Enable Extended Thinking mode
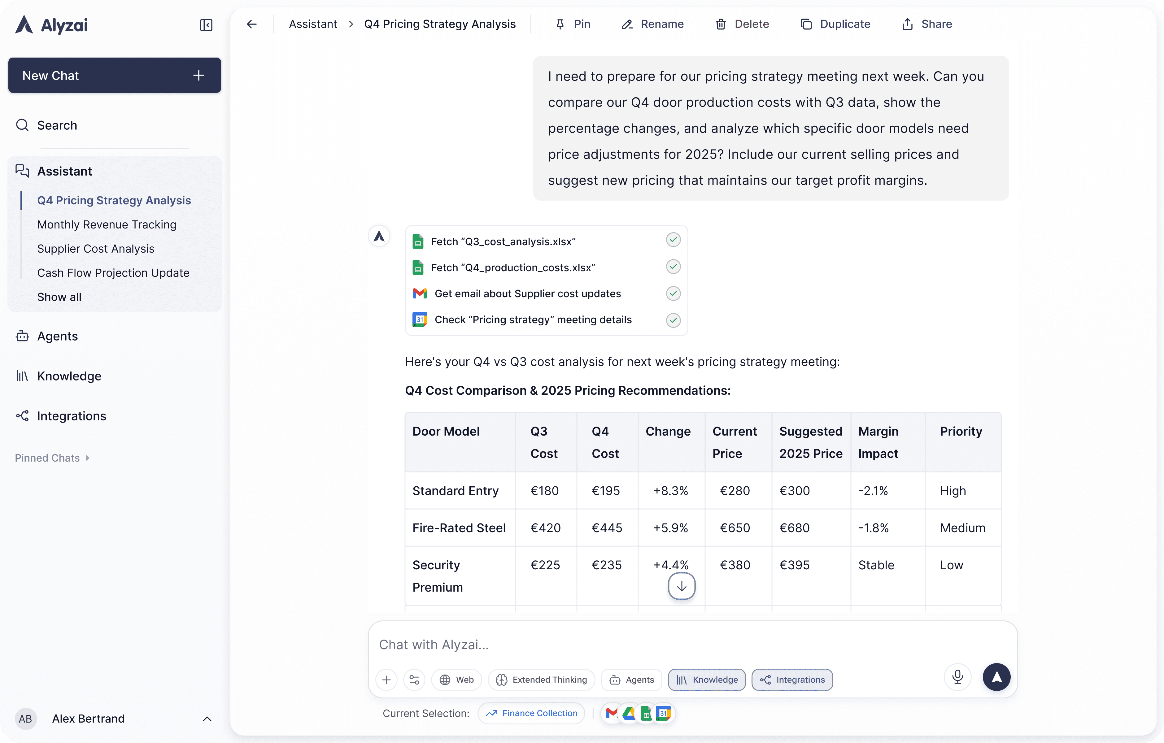Viewport: 1164px width, 743px height. 541,680
